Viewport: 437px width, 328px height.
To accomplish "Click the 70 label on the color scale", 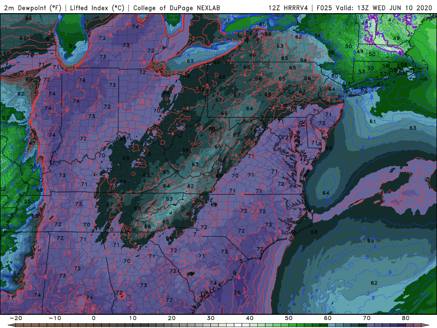I will point(367,318).
